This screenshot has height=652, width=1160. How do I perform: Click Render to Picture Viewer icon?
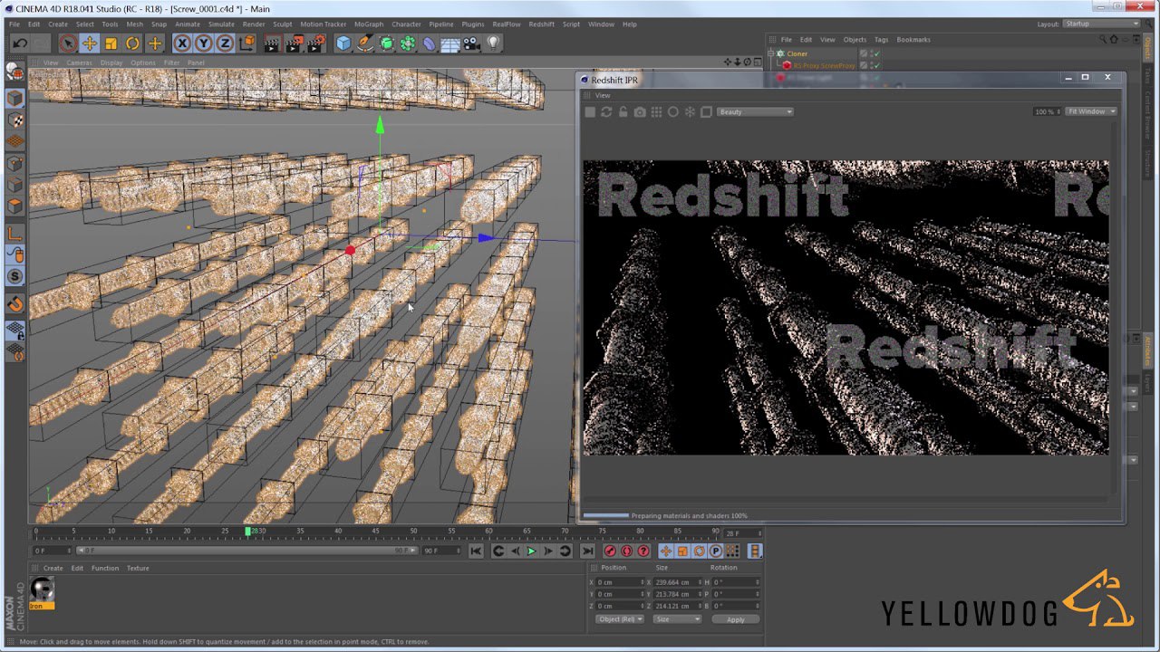(294, 43)
